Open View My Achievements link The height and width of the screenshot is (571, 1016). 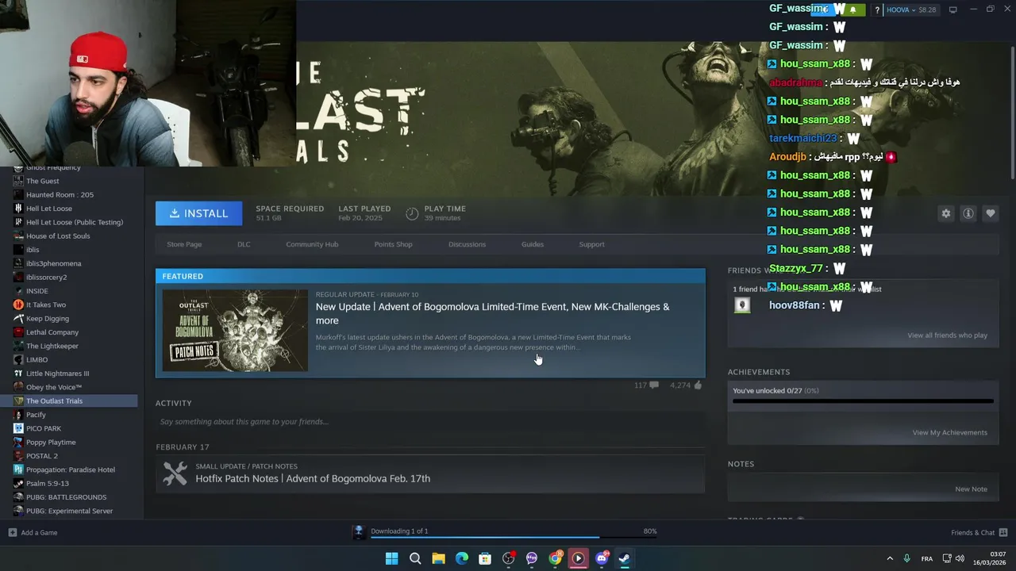[x=949, y=432]
